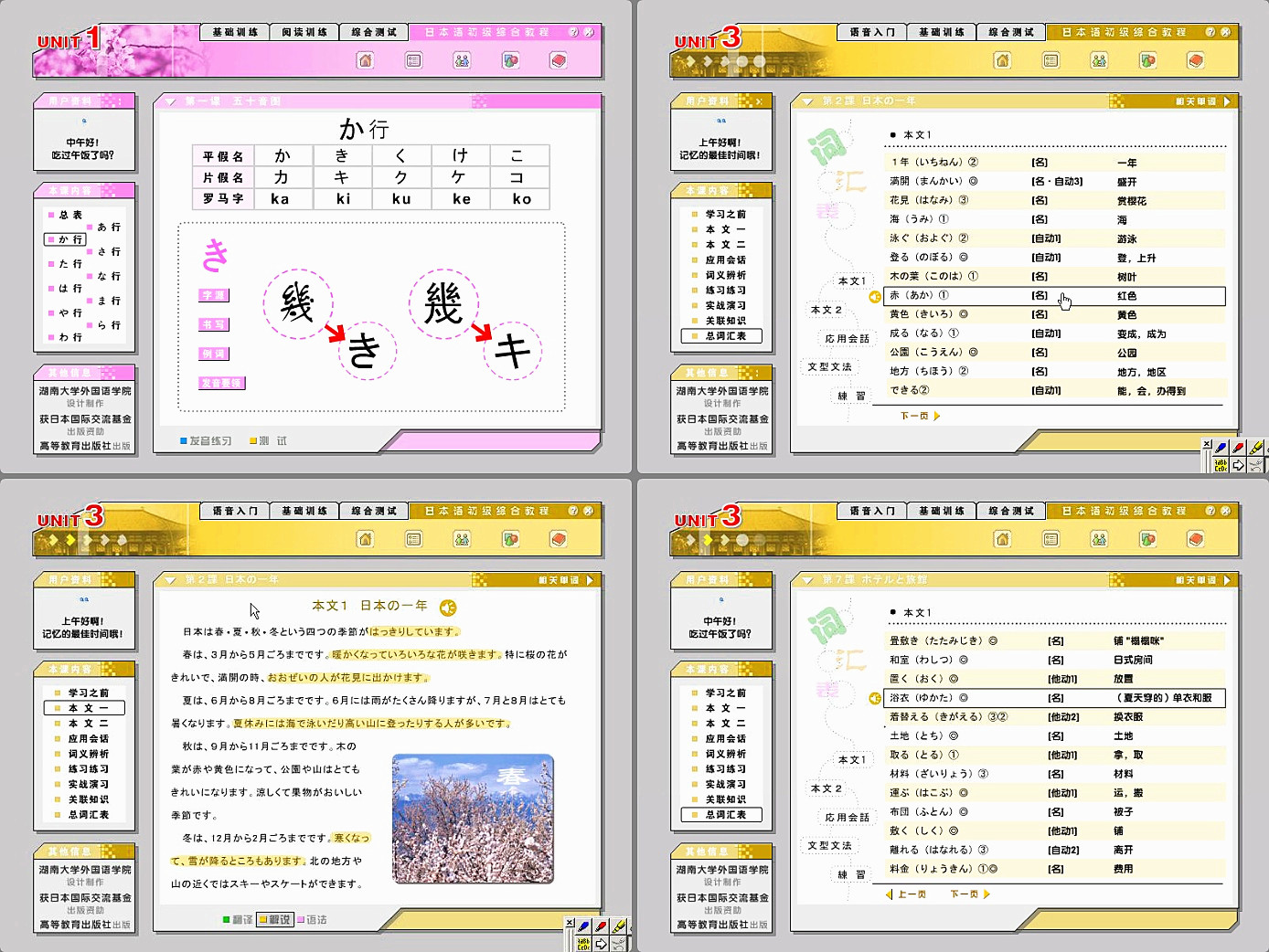Open 相关单词 arrow in the 第7課 window
This screenshot has height=952, width=1269.
point(1227,580)
